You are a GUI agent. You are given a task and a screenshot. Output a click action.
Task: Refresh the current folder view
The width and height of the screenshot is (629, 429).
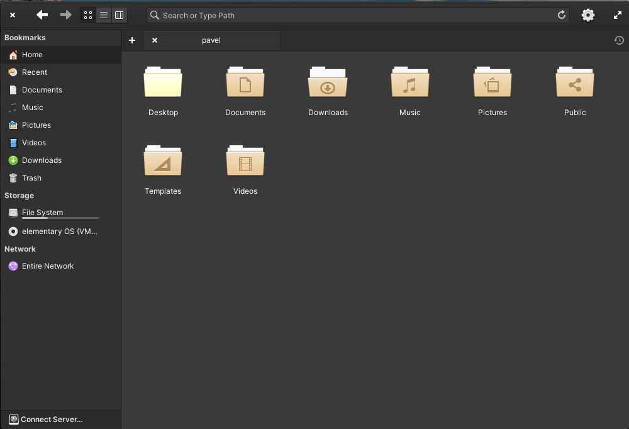coord(561,14)
